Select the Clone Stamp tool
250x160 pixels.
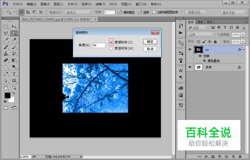click(6, 54)
